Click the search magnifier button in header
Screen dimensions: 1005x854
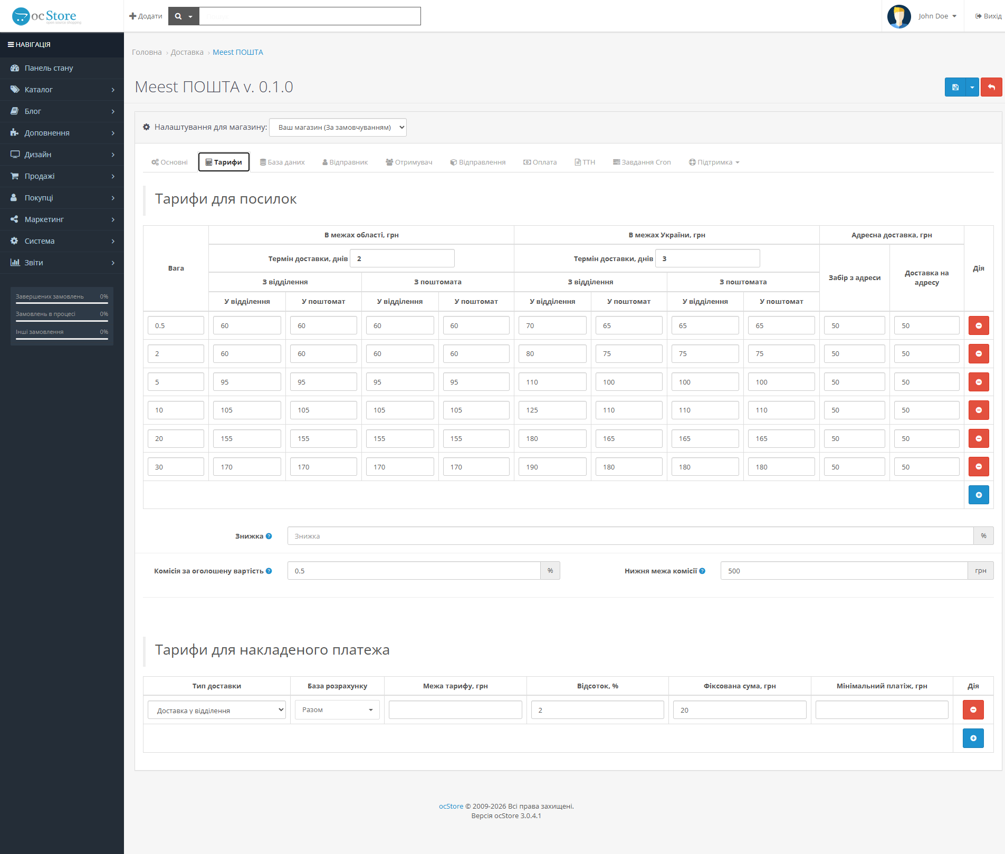pyautogui.click(x=184, y=16)
